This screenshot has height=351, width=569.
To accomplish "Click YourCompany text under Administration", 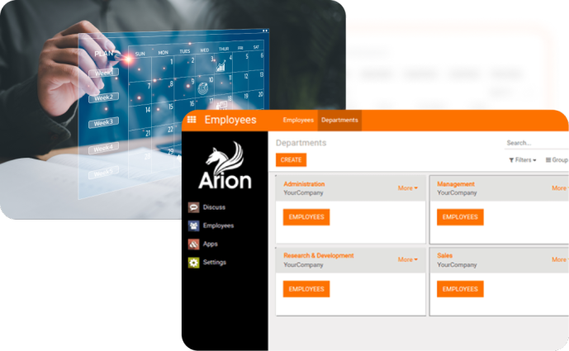I will coord(303,192).
